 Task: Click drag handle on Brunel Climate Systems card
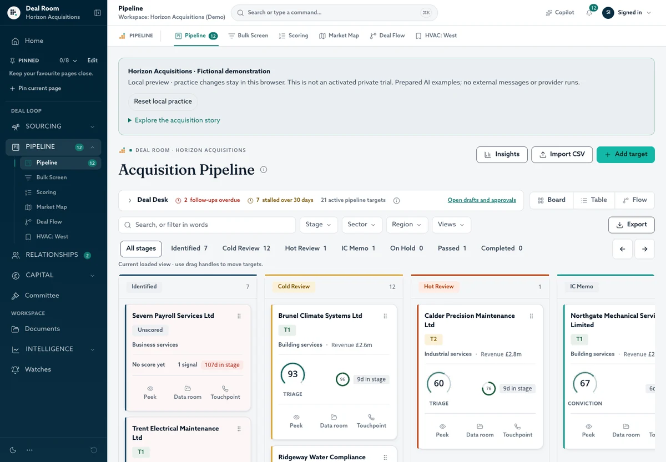(x=385, y=316)
